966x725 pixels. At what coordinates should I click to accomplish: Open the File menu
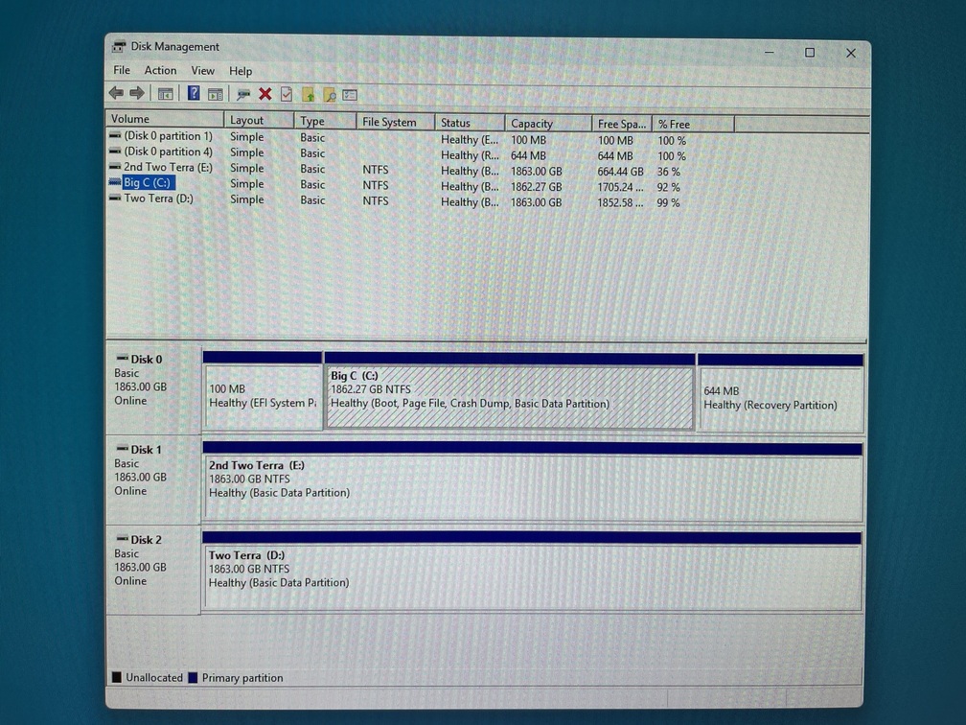122,70
